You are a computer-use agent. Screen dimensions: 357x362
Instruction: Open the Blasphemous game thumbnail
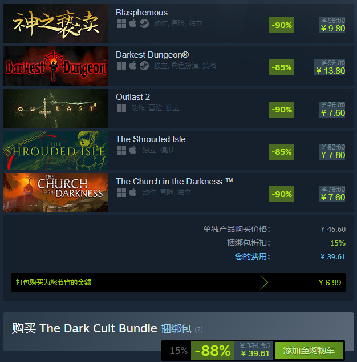tap(55, 23)
